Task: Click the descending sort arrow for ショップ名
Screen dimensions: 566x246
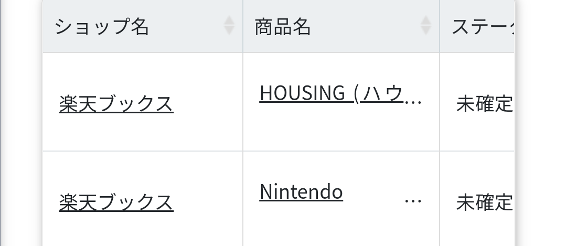Action: click(229, 30)
